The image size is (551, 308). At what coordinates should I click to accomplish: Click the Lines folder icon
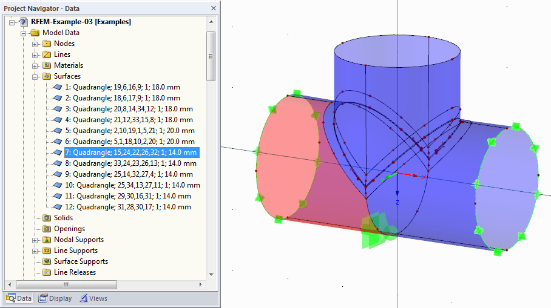tap(46, 54)
